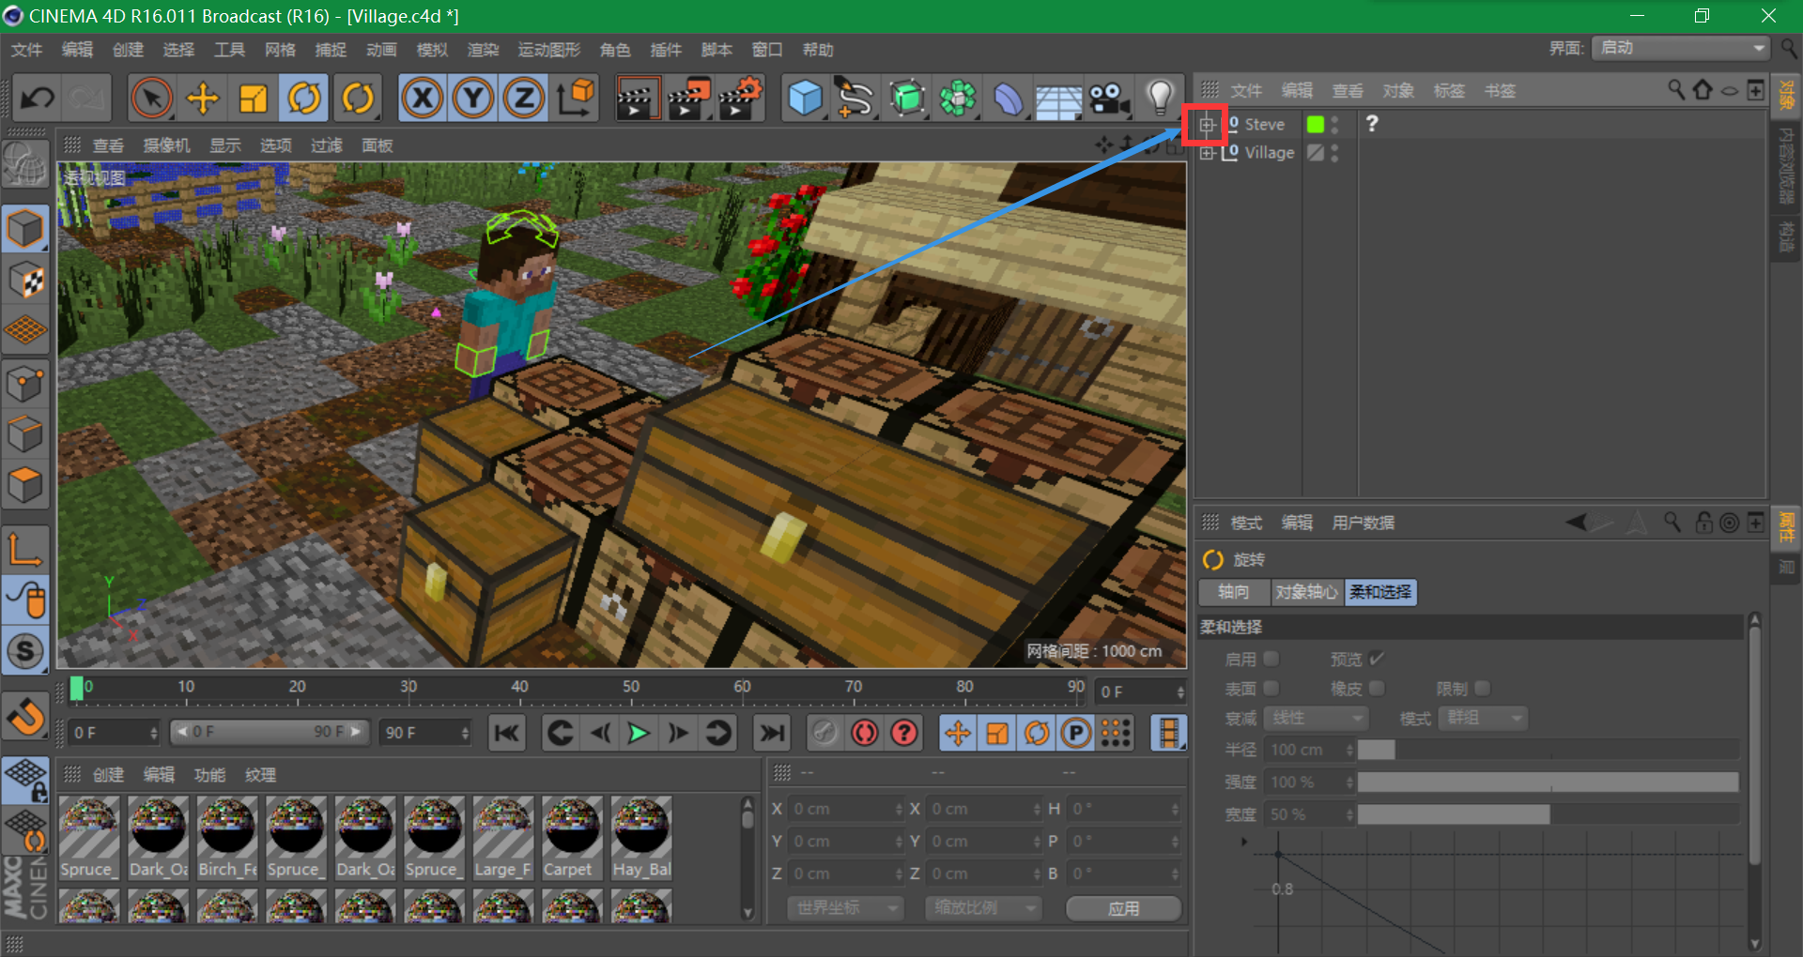
Task: Click record active objects button
Action: click(864, 733)
